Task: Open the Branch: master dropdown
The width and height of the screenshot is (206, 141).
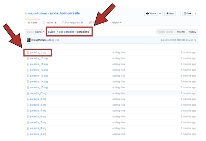Action: click(35, 32)
